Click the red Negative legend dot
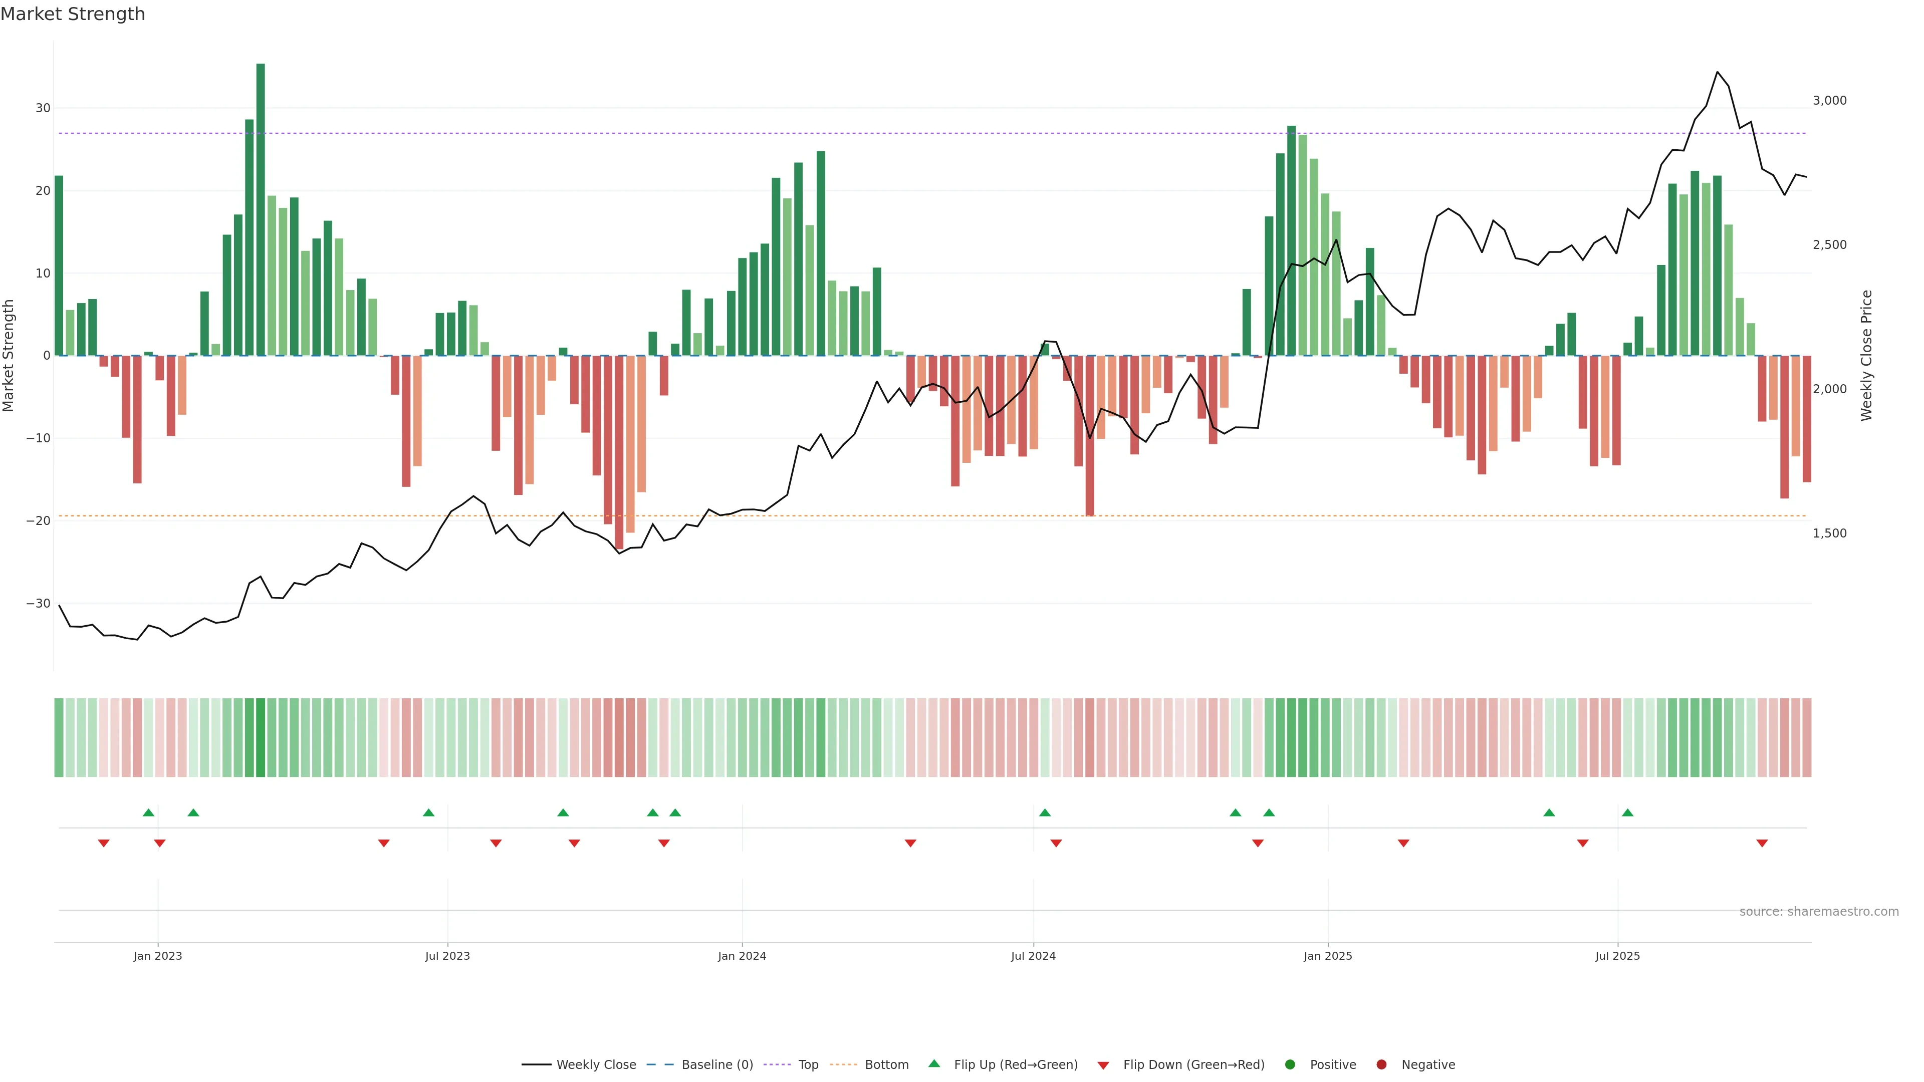Image resolution: width=1924 pixels, height=1082 pixels. point(1381,1065)
